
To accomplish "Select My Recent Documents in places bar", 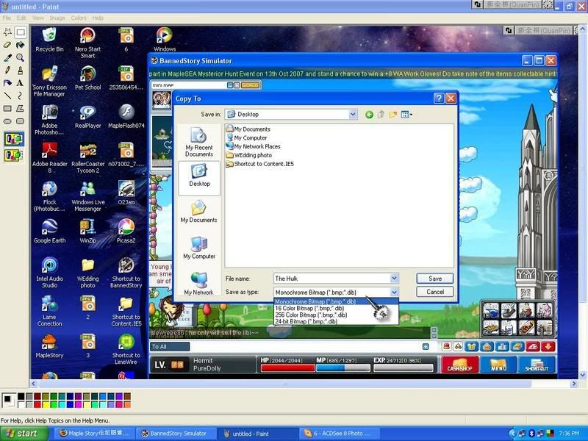I will [199, 143].
